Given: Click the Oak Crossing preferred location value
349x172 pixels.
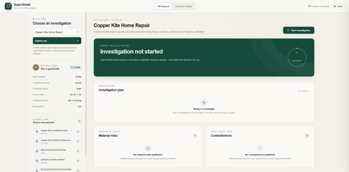Looking at the screenshot, I should 74,100.
